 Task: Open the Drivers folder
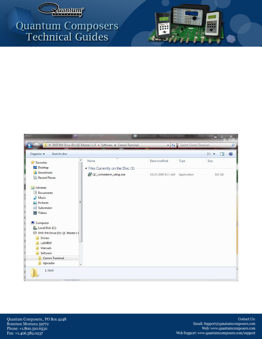coord(43,238)
